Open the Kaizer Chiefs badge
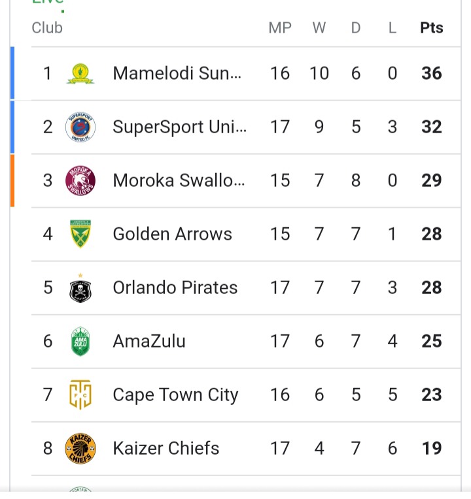Image resolution: width=471 pixels, height=499 pixels. click(80, 449)
